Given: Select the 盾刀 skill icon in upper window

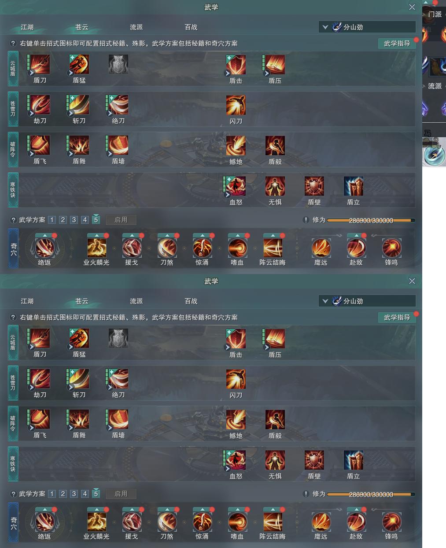Looking at the screenshot, I should pyautogui.click(x=40, y=65).
